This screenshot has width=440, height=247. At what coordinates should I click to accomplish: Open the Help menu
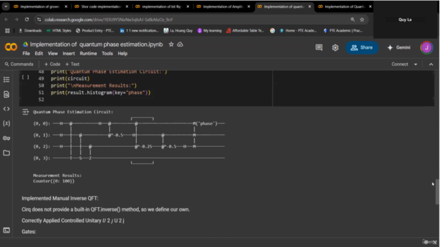click(122, 54)
